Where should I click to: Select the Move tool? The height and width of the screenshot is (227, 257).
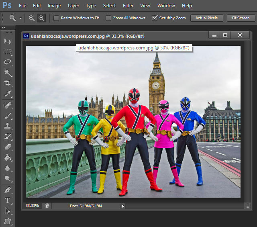pos(8,41)
